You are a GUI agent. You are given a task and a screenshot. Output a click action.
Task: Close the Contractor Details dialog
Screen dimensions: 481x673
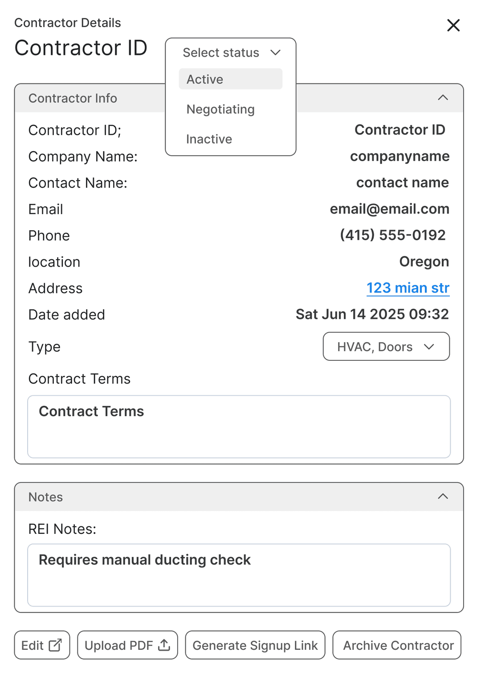pos(453,25)
